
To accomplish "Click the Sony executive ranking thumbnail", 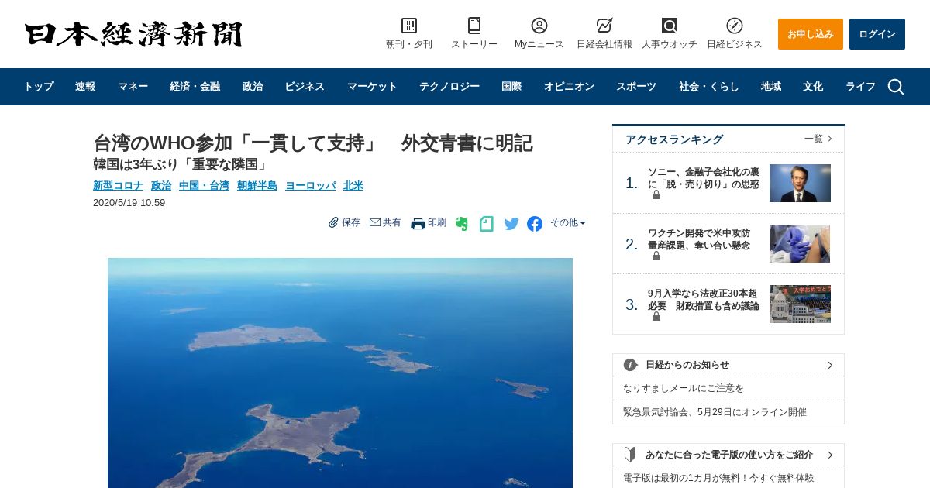I will (x=800, y=183).
